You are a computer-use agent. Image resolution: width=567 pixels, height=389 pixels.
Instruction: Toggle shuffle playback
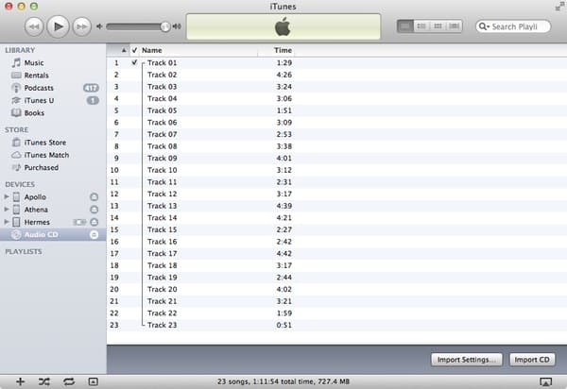44,381
